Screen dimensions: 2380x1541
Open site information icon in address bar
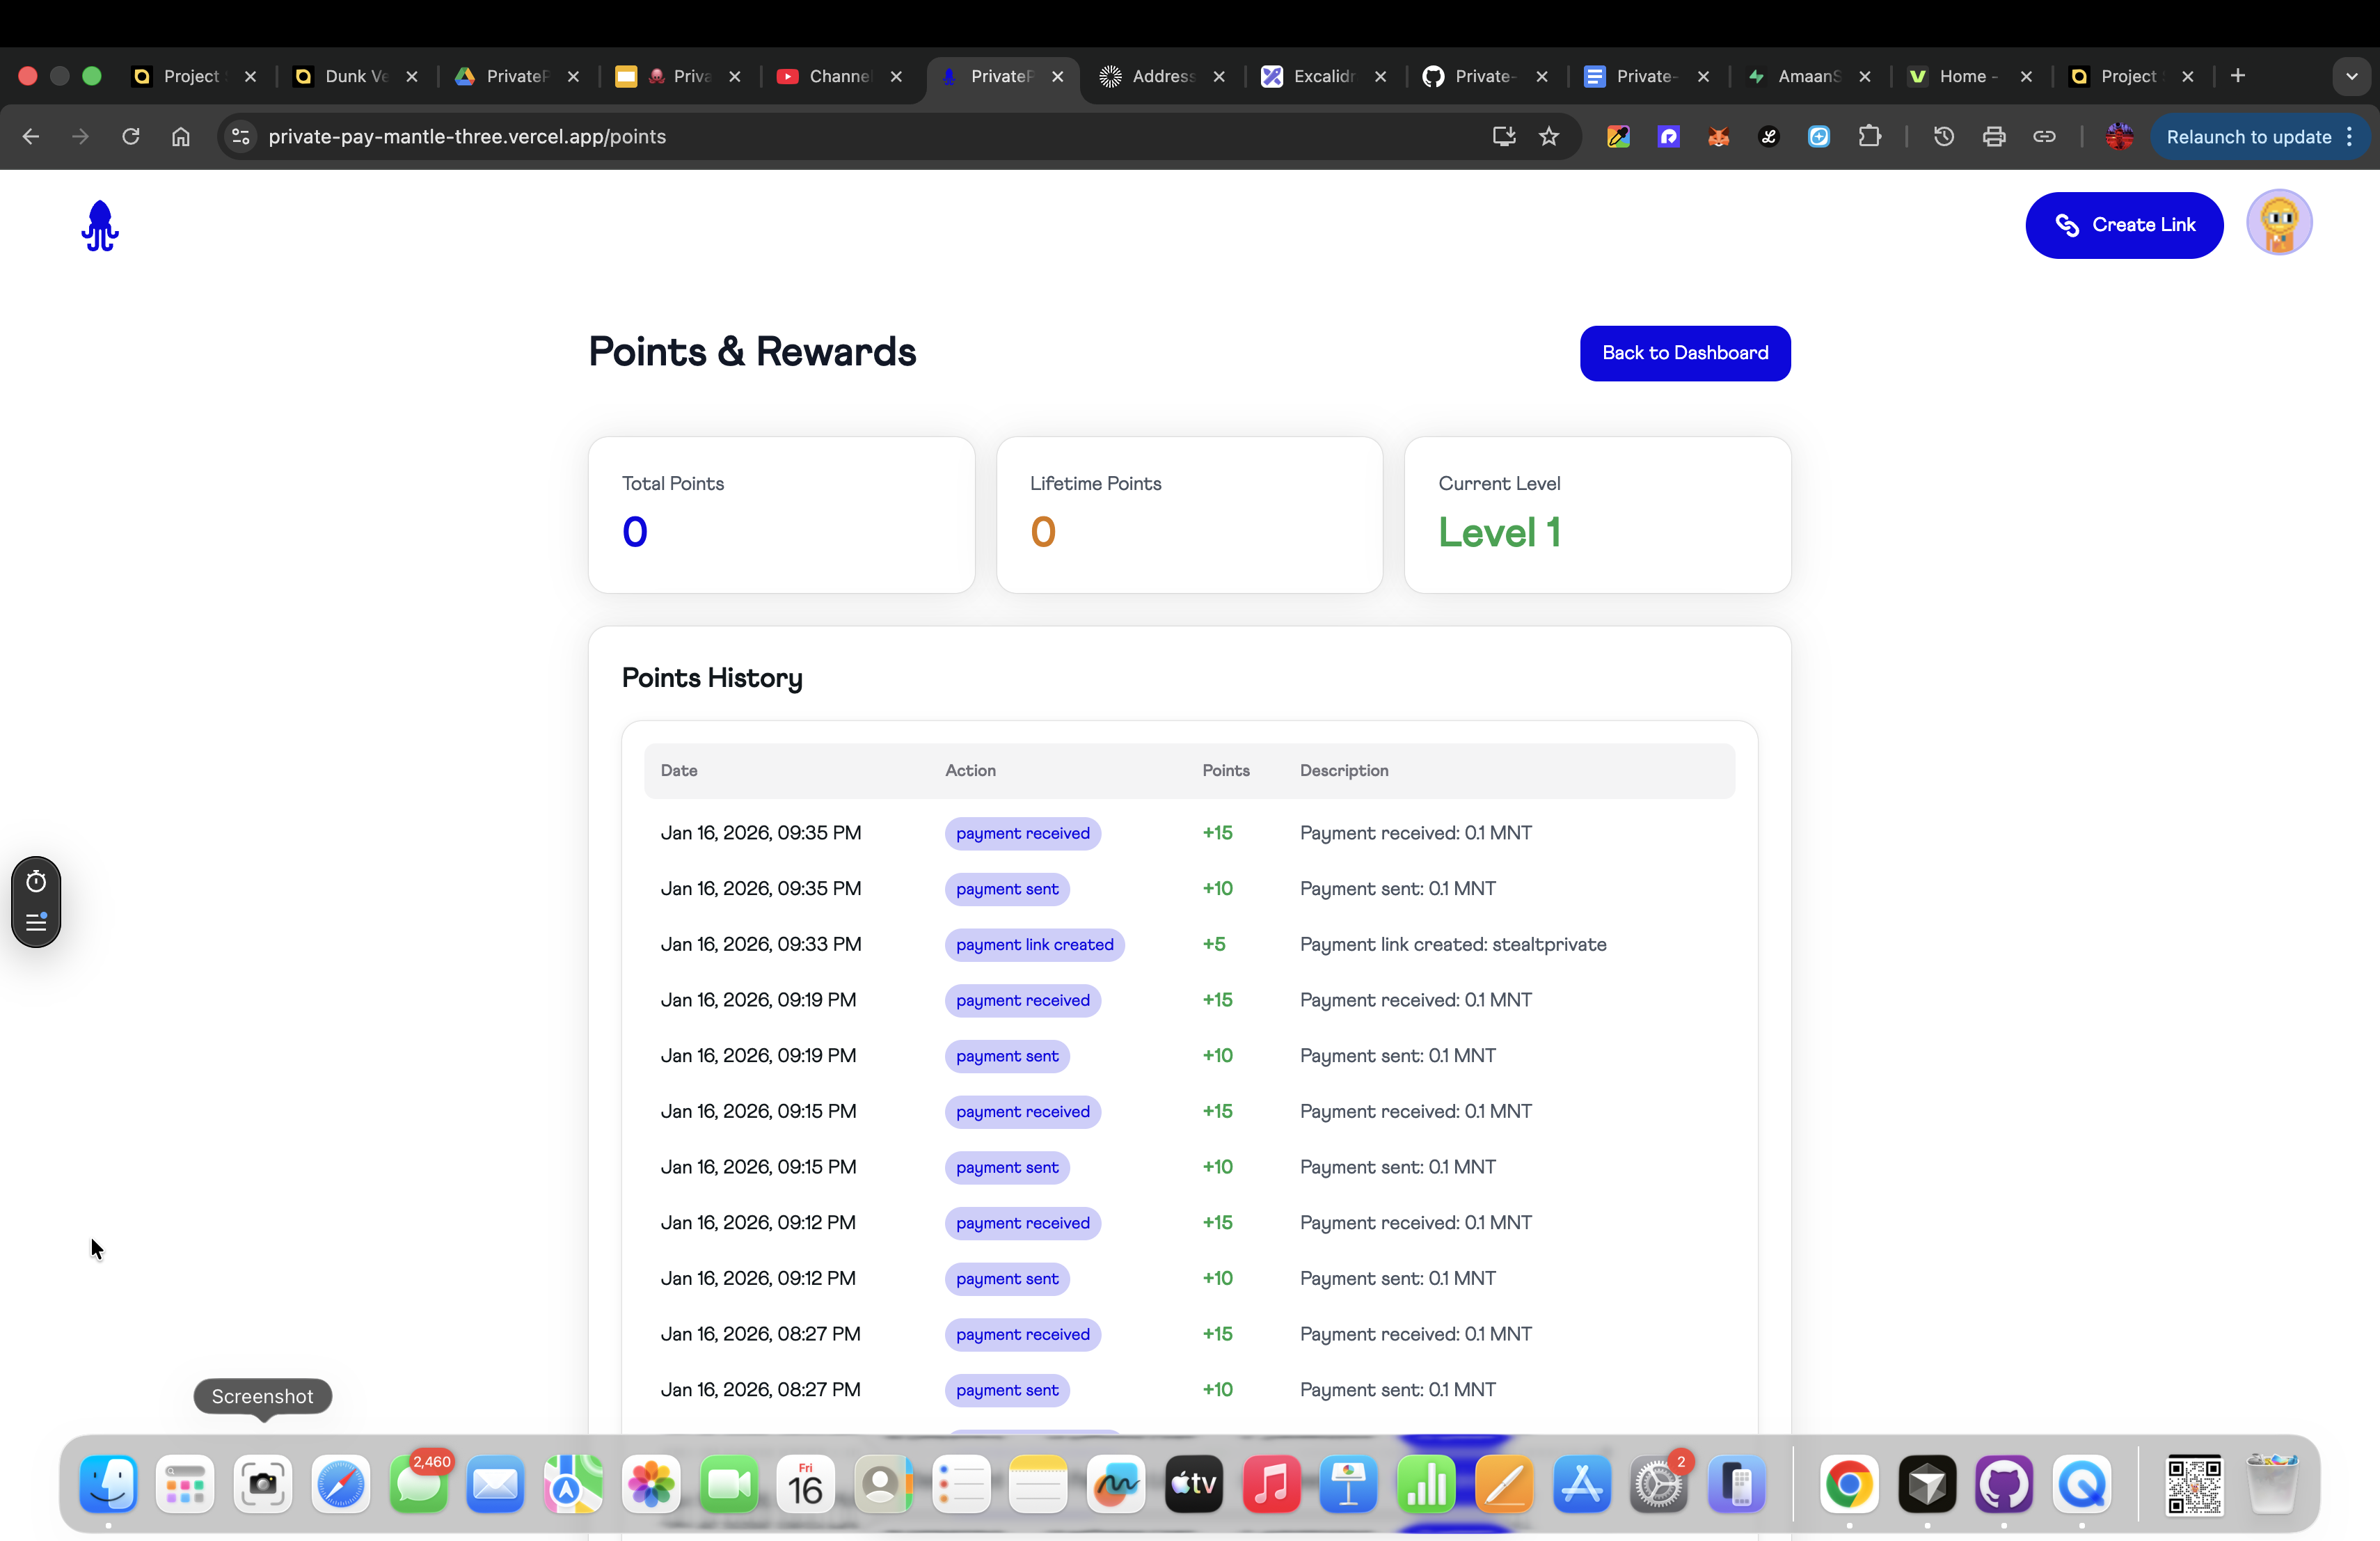241,137
